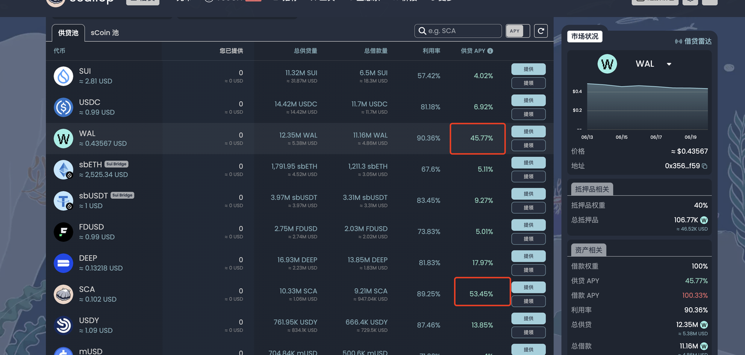
Task: Open the WAL market selector dropdown
Action: [669, 64]
